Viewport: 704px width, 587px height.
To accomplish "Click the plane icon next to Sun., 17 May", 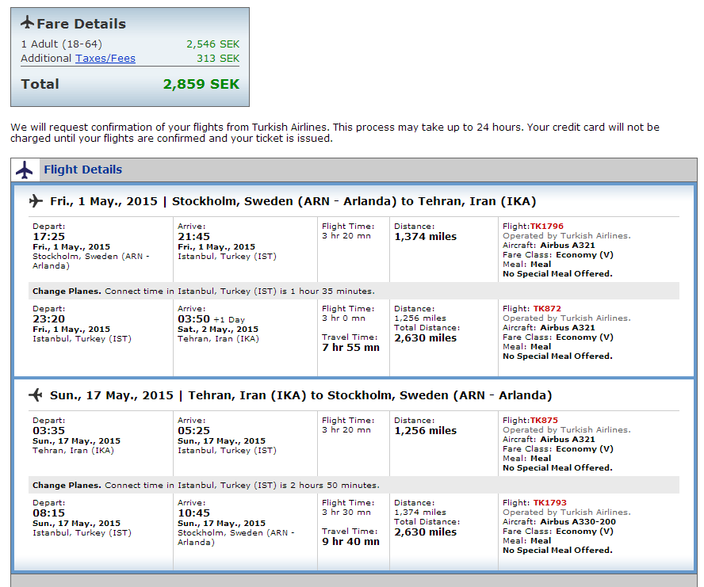I will pos(36,395).
